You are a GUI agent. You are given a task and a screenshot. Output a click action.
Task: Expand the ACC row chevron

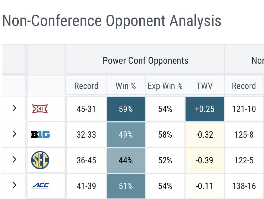(x=14, y=185)
